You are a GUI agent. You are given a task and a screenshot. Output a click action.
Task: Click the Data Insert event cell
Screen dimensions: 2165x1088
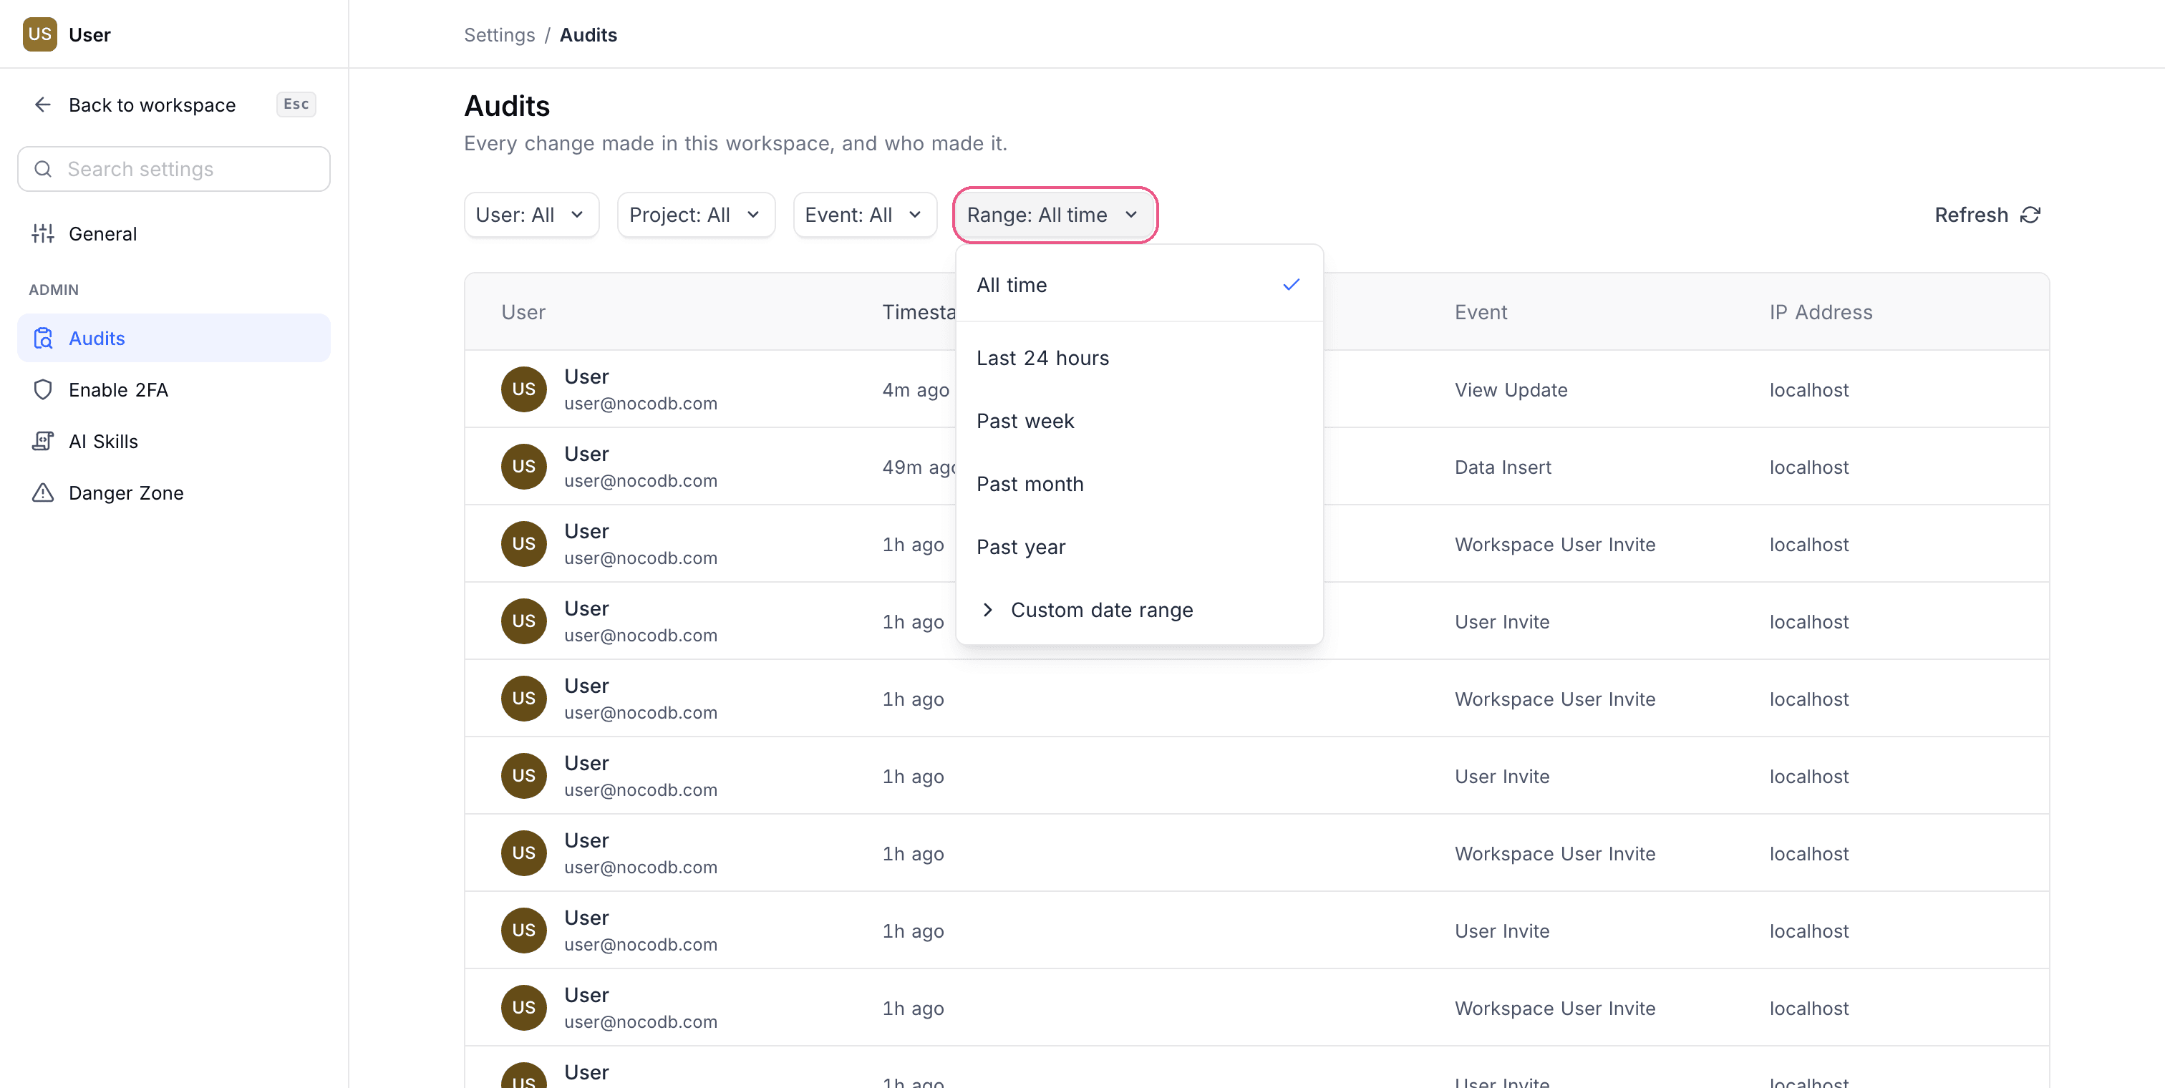1503,467
